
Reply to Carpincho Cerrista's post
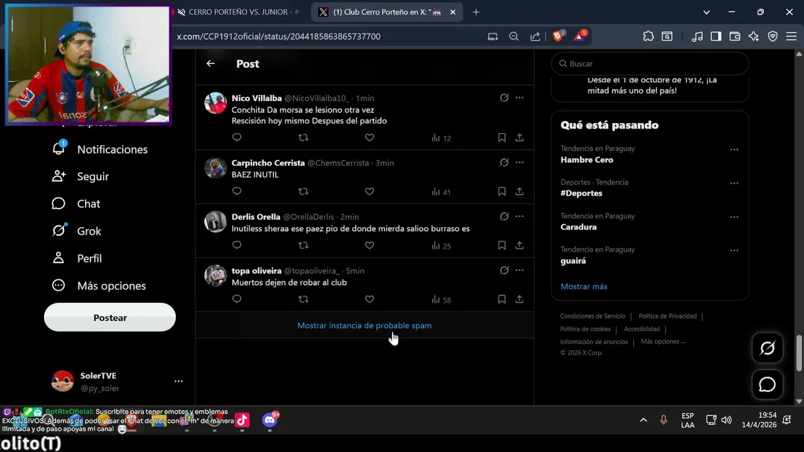click(x=237, y=191)
